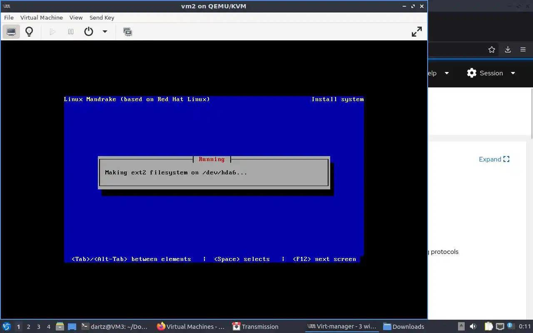Click the virt-manager window title icon

pos(6,6)
